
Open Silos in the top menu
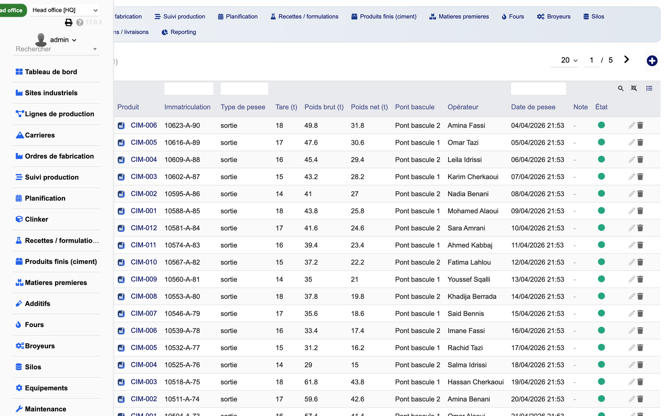(593, 17)
